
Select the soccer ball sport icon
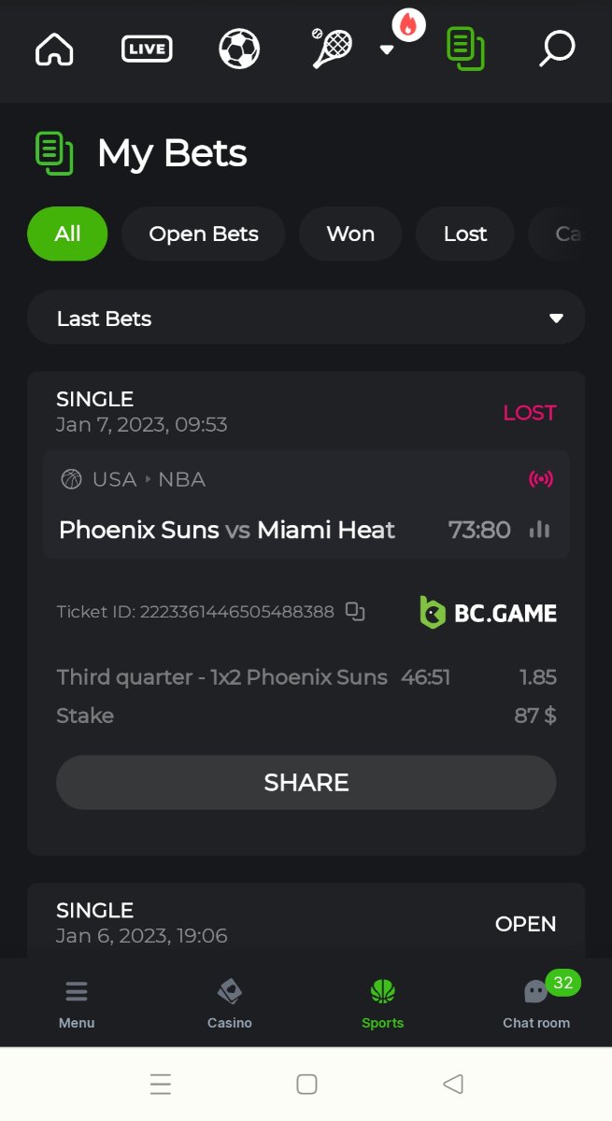(x=239, y=50)
